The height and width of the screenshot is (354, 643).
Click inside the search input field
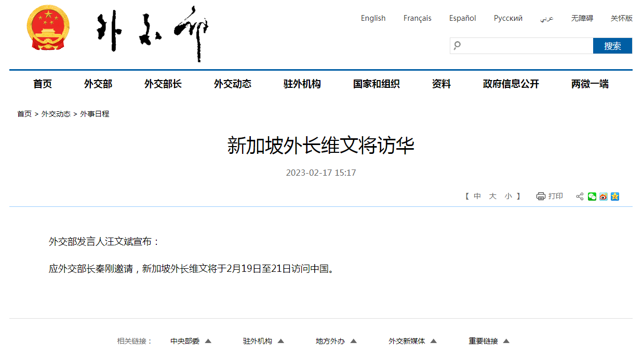(519, 46)
